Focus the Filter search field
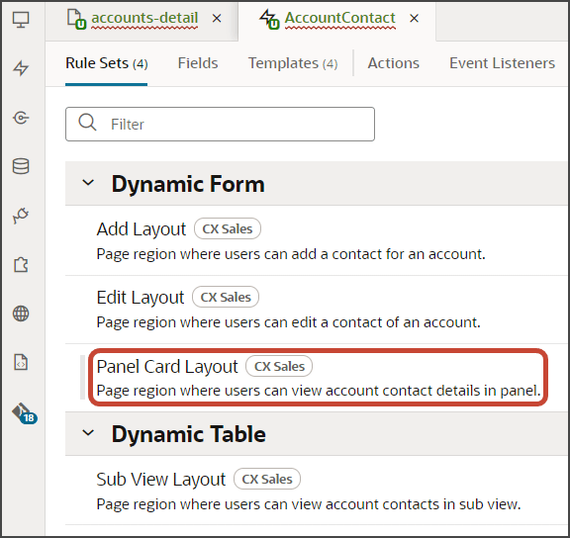The image size is (570, 538). (x=220, y=124)
